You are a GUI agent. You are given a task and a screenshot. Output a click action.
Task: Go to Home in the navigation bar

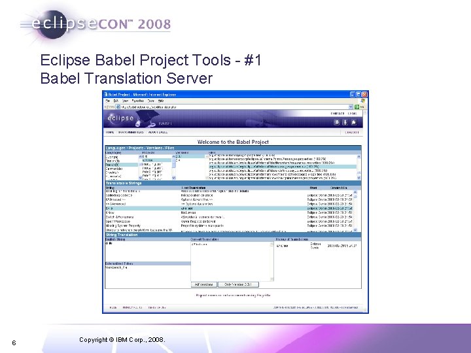tap(110, 132)
